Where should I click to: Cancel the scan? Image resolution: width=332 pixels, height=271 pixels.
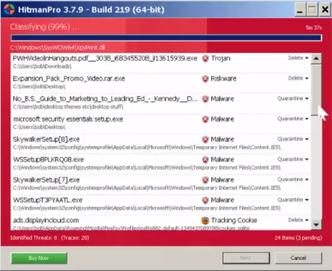click(x=298, y=258)
